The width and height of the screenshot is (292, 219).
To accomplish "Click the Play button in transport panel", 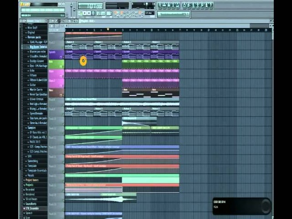I will pyautogui.click(x=85, y=13).
